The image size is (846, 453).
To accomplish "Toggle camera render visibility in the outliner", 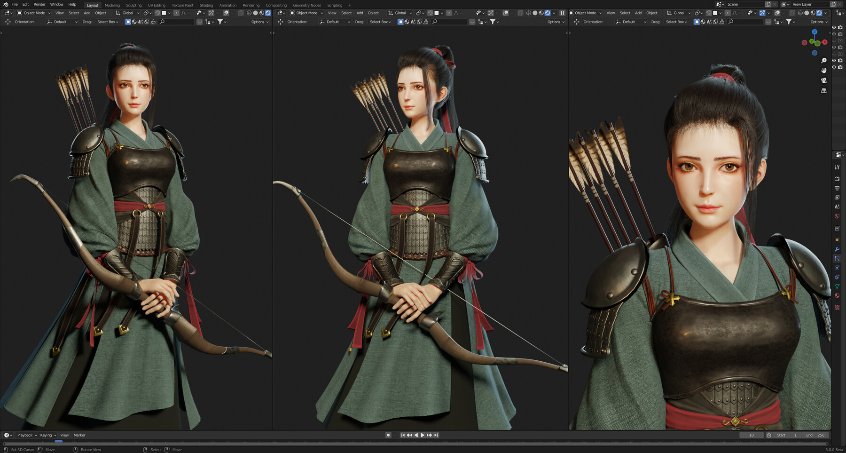I will coord(840,28).
